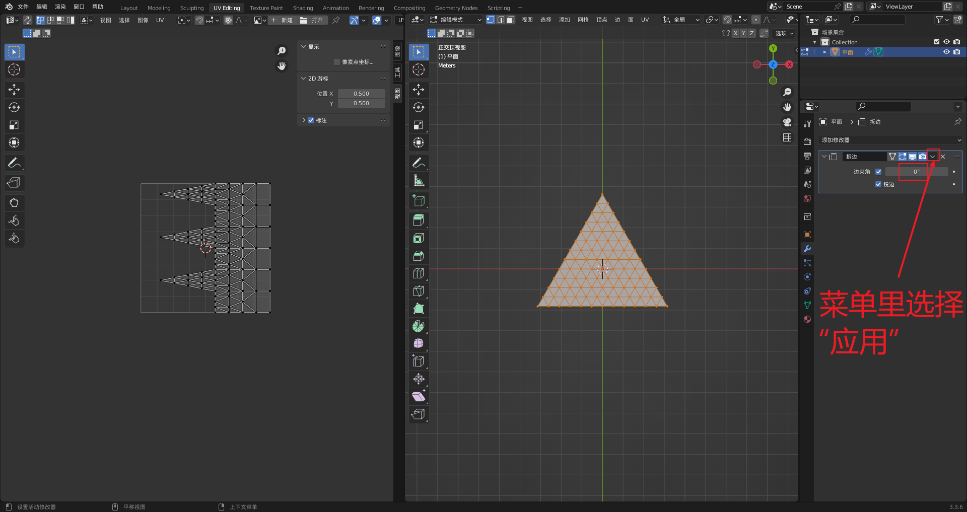Click the 2D cursor Y value field
The width and height of the screenshot is (967, 512).
click(361, 103)
